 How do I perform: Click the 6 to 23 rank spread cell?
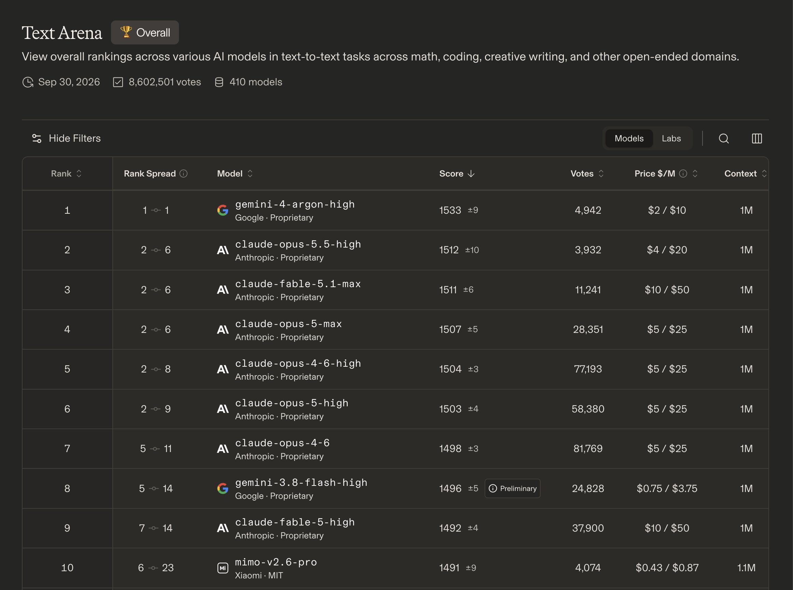(x=156, y=568)
